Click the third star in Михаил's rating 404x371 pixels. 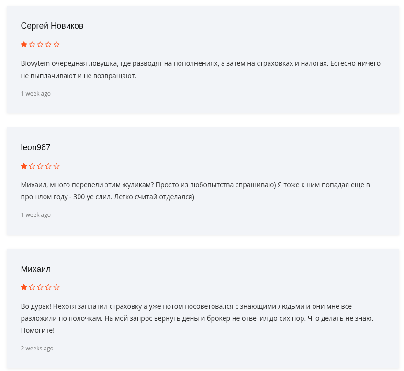coord(40,287)
